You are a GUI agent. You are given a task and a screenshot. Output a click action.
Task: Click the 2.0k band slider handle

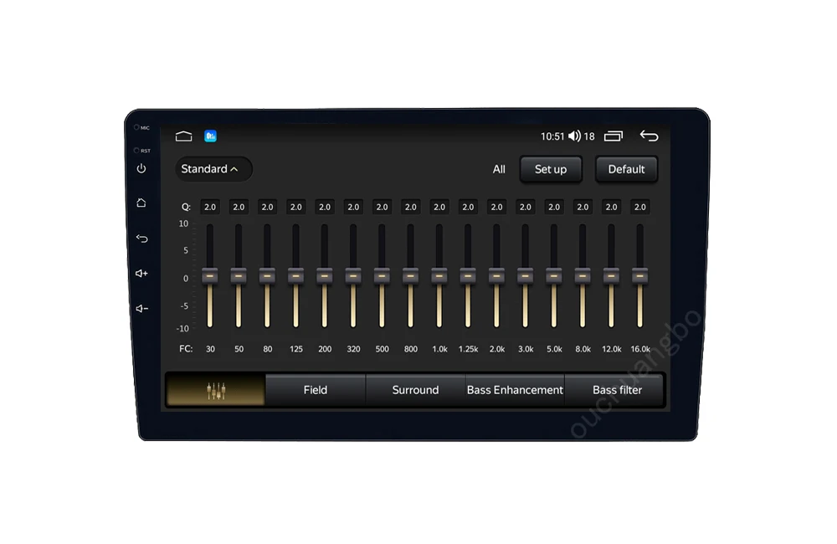[496, 276]
